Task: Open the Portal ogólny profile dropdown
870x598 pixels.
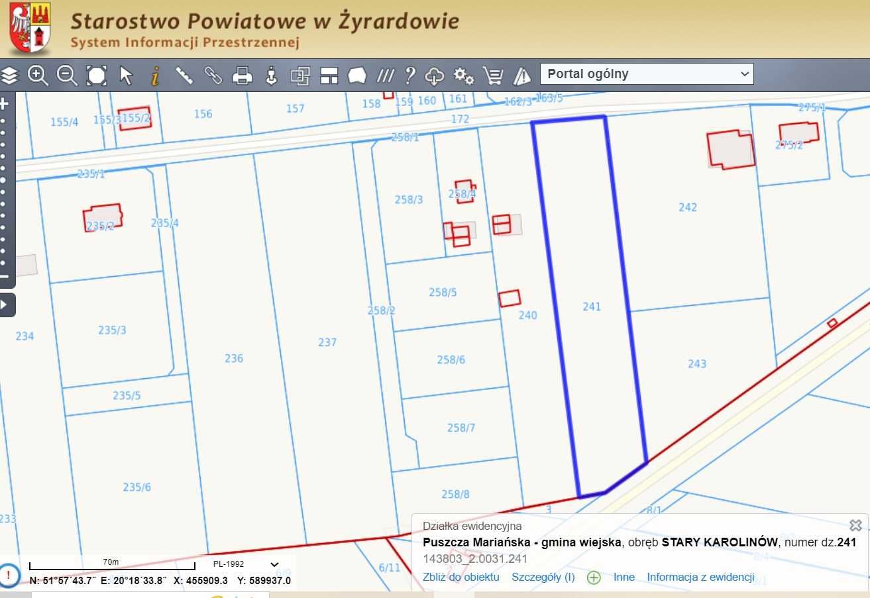Action: [647, 74]
